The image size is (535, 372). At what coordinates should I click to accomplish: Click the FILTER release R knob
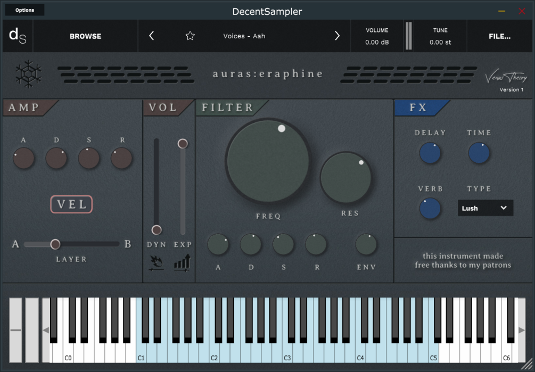tap(316, 244)
